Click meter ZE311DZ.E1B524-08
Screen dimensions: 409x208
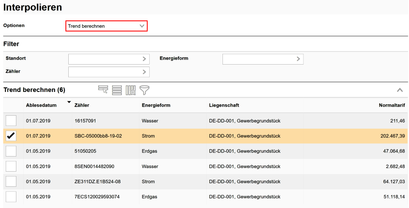(x=98, y=182)
